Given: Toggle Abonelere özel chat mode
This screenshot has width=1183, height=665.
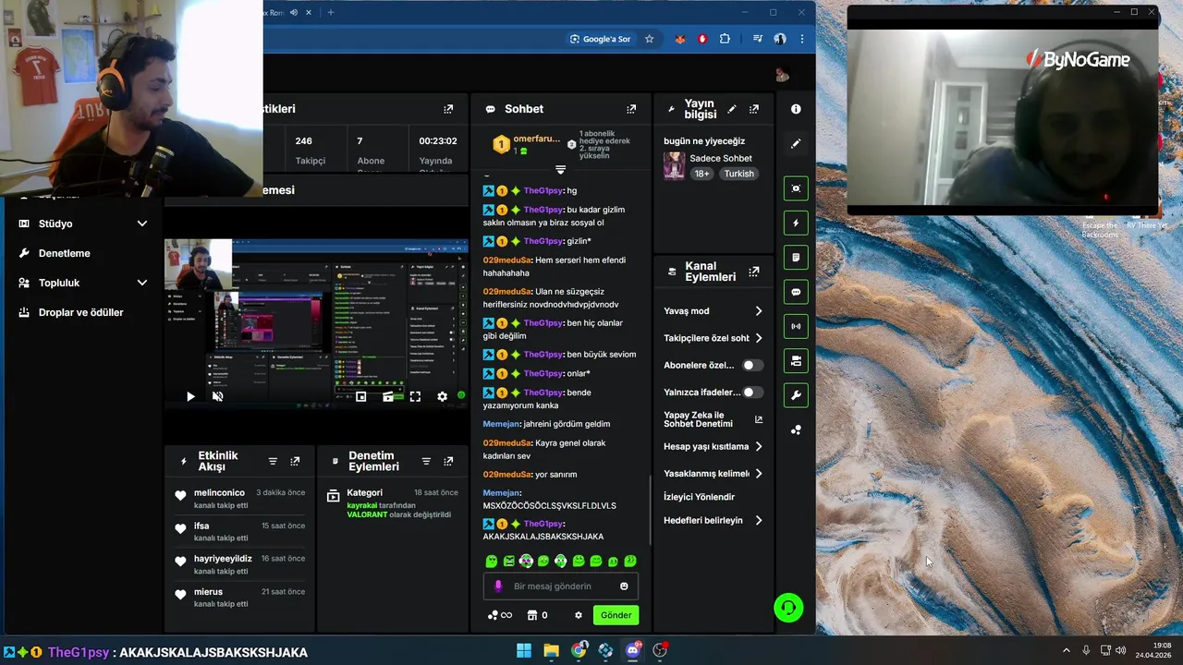Looking at the screenshot, I should point(753,365).
